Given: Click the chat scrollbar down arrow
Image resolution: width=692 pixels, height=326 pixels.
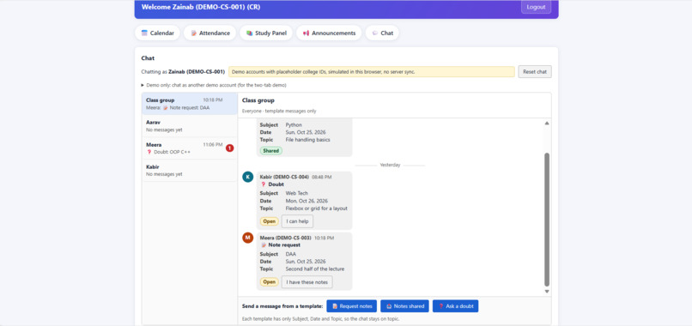Looking at the screenshot, I should coord(547,292).
